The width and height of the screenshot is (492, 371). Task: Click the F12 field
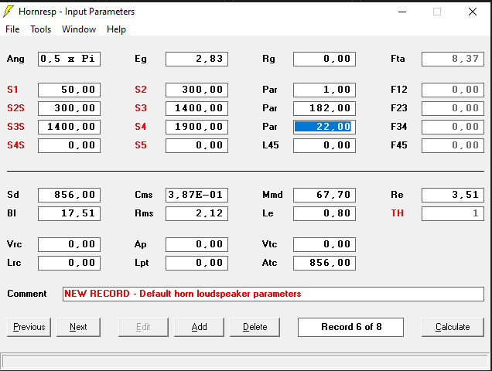tap(453, 90)
